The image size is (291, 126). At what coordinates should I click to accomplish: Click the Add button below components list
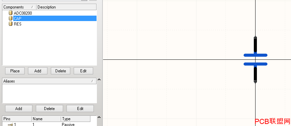[38, 71]
